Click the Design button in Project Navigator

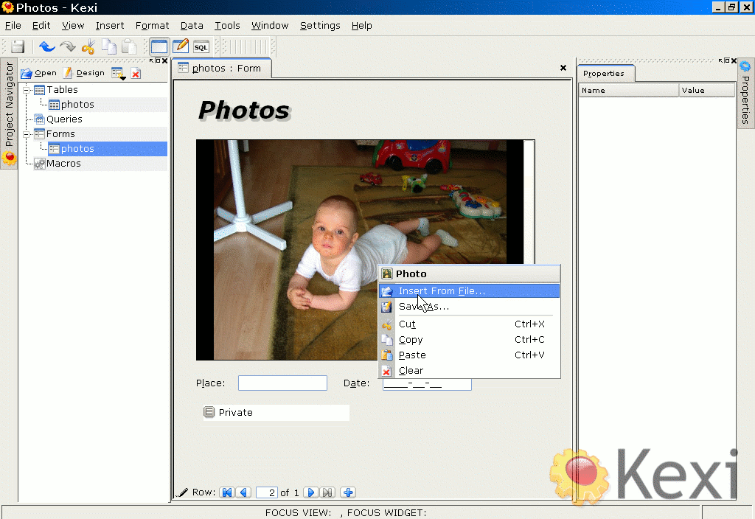tap(83, 73)
